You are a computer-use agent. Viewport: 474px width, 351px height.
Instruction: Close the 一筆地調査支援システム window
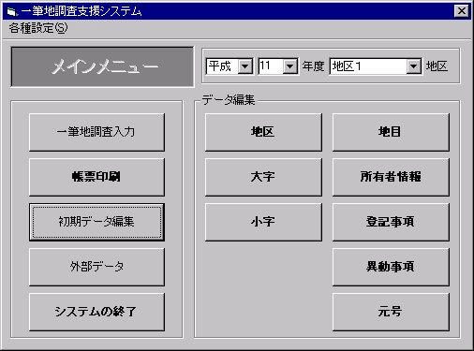(x=461, y=11)
